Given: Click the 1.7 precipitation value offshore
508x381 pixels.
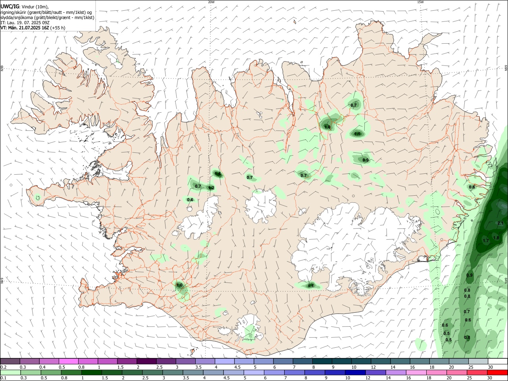Looking at the screenshot, I should [486, 241].
